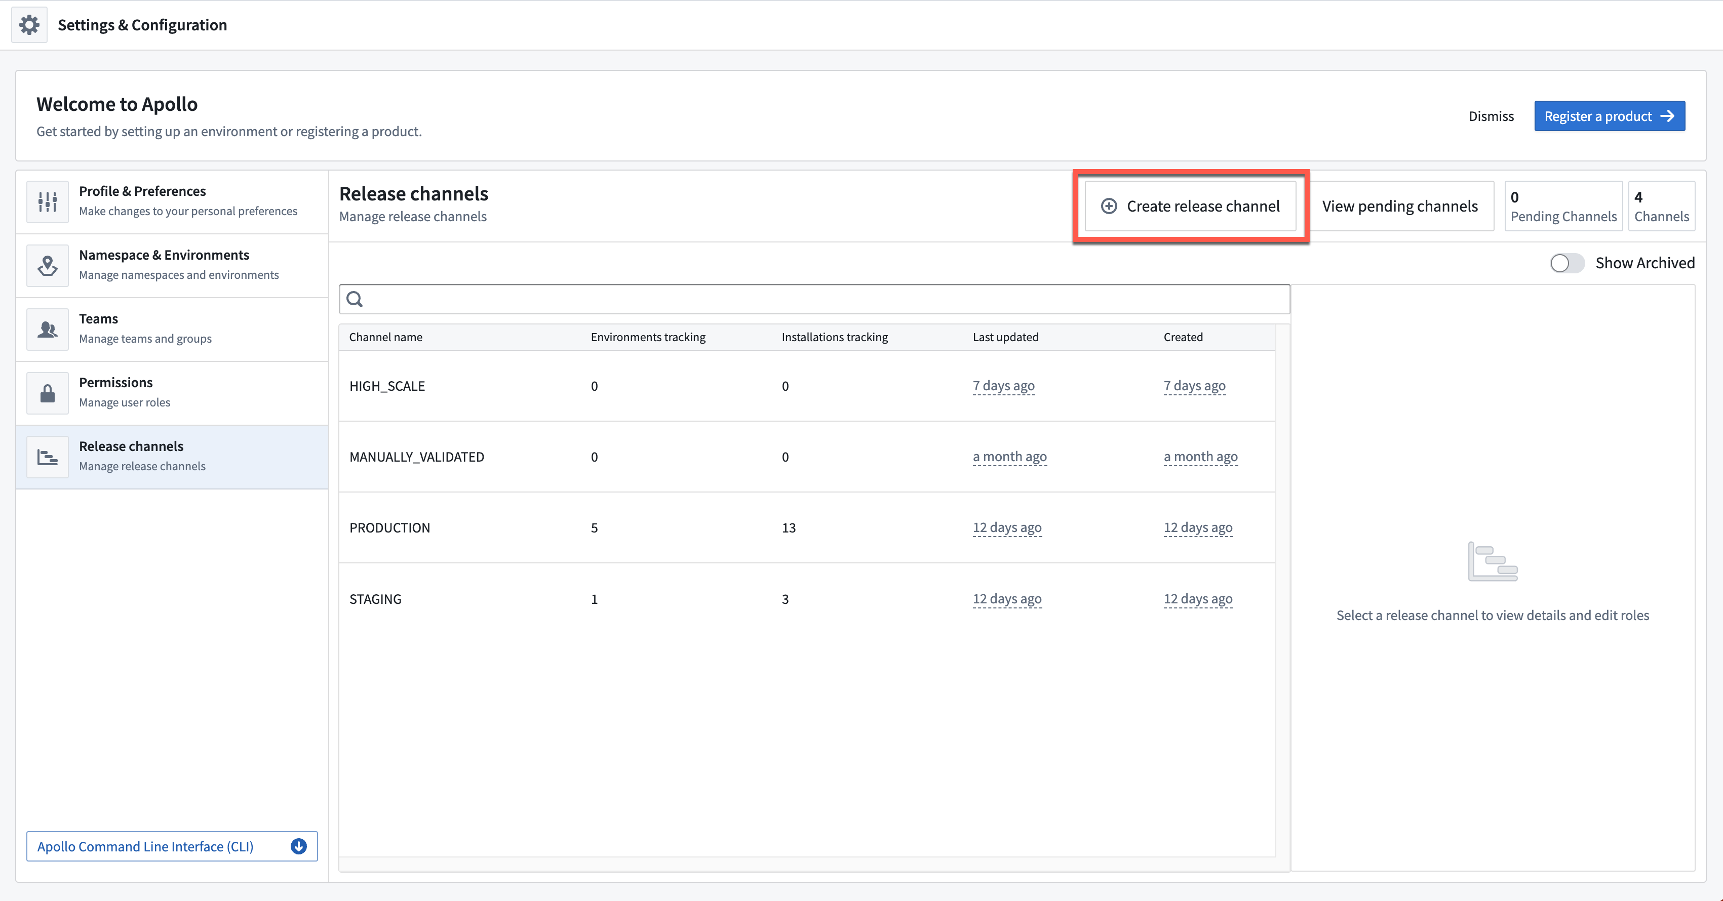
Task: Click the Permissions lock icon
Action: (x=48, y=393)
